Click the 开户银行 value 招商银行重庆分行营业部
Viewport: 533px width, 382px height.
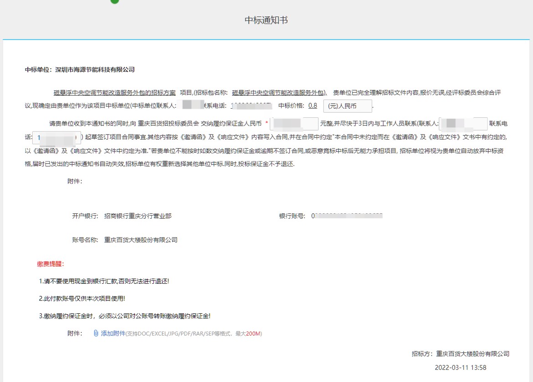pyautogui.click(x=138, y=216)
